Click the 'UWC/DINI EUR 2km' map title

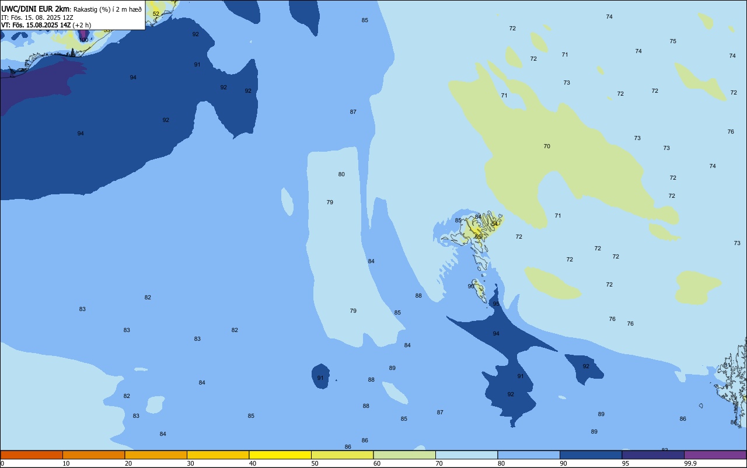pos(36,9)
